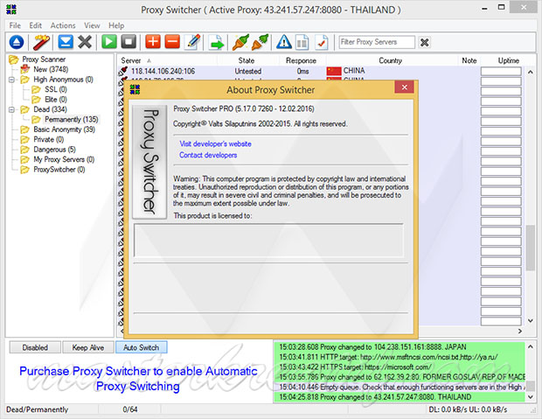The image size is (542, 419).
Task: Select the Dangerous (5) folder
Action: coord(54,150)
